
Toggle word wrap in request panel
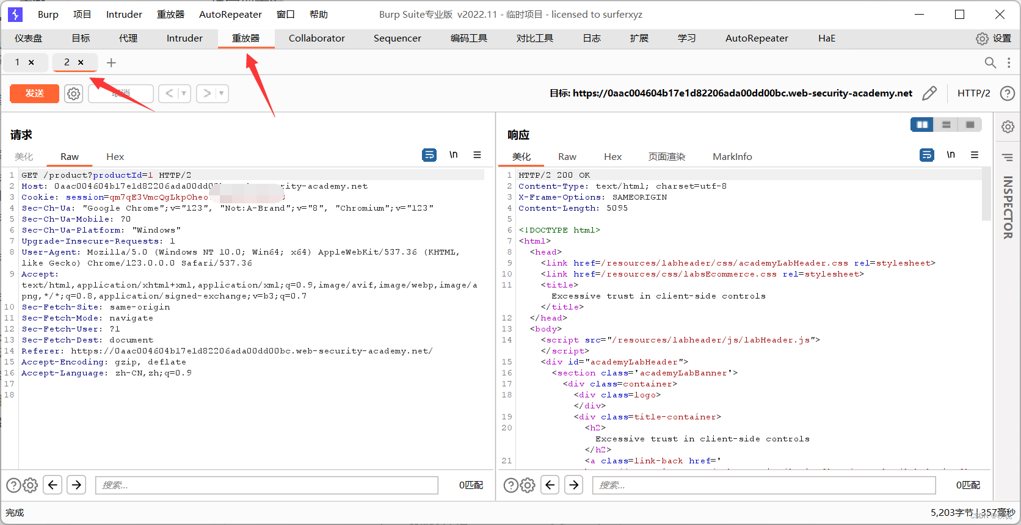pyautogui.click(x=429, y=155)
